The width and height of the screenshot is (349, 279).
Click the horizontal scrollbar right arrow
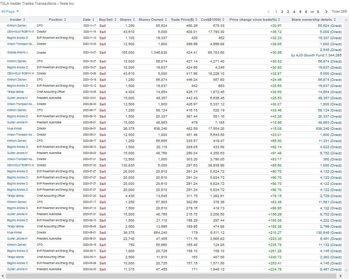[340, 276]
